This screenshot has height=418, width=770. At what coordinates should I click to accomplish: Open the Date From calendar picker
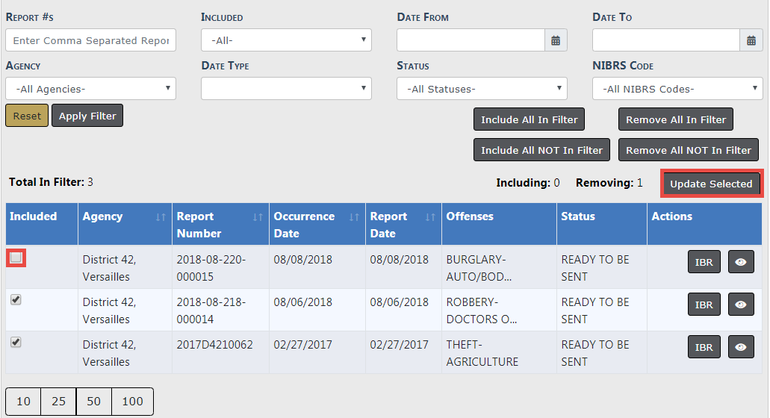click(x=556, y=40)
